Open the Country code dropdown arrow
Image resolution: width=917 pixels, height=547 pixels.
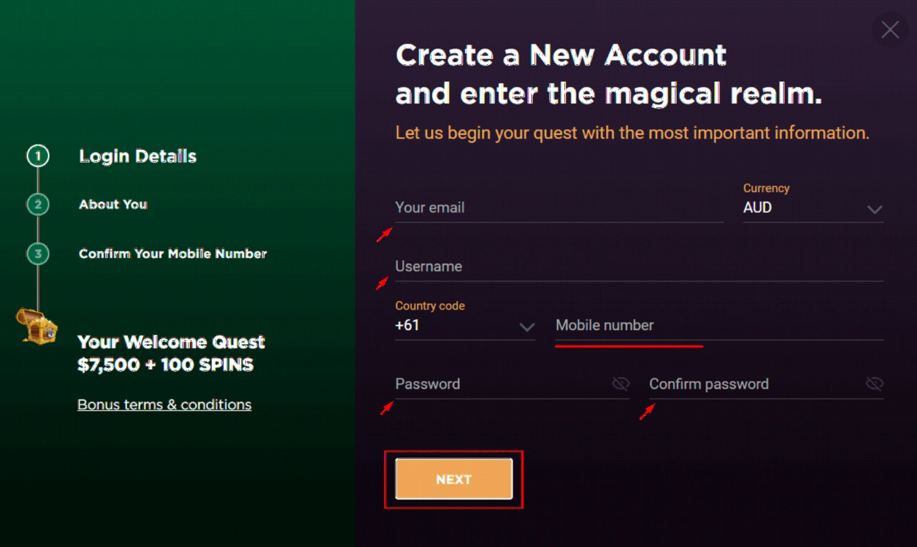pos(526,327)
